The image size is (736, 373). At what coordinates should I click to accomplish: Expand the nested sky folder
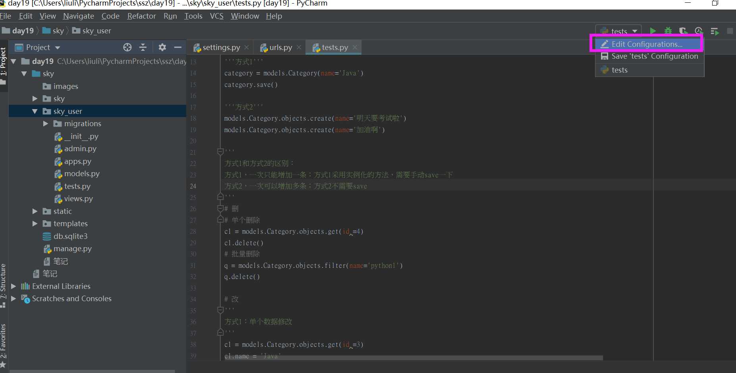pyautogui.click(x=35, y=98)
